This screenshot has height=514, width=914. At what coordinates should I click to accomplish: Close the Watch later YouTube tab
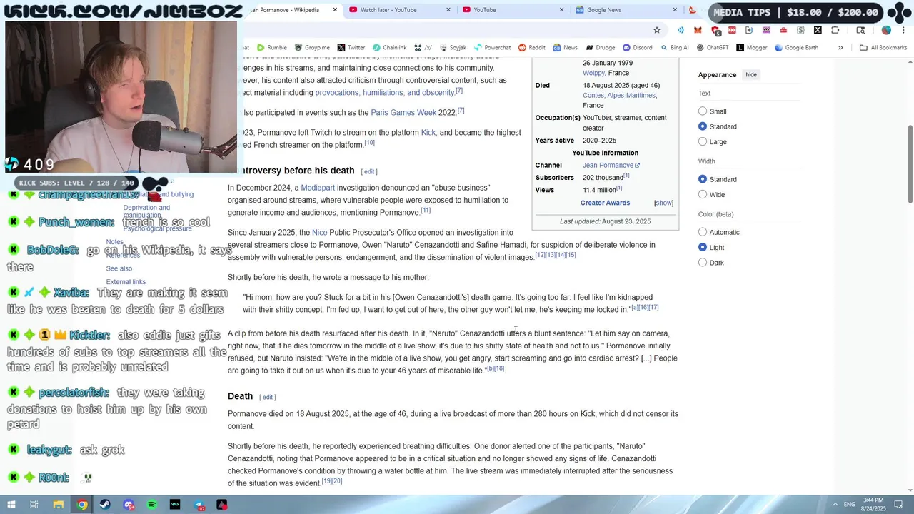[449, 10]
